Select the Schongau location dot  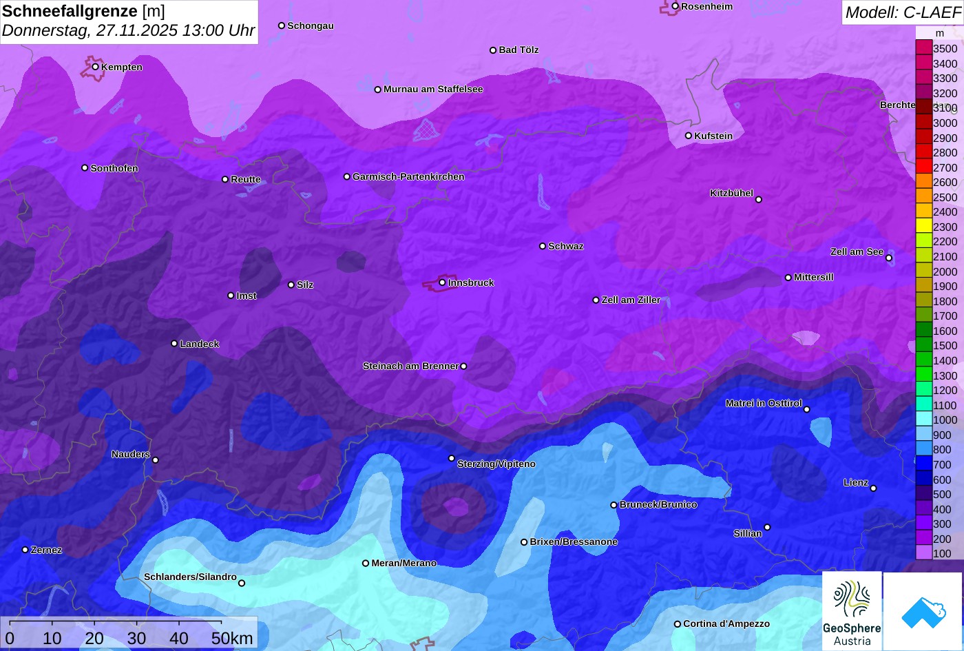point(282,25)
